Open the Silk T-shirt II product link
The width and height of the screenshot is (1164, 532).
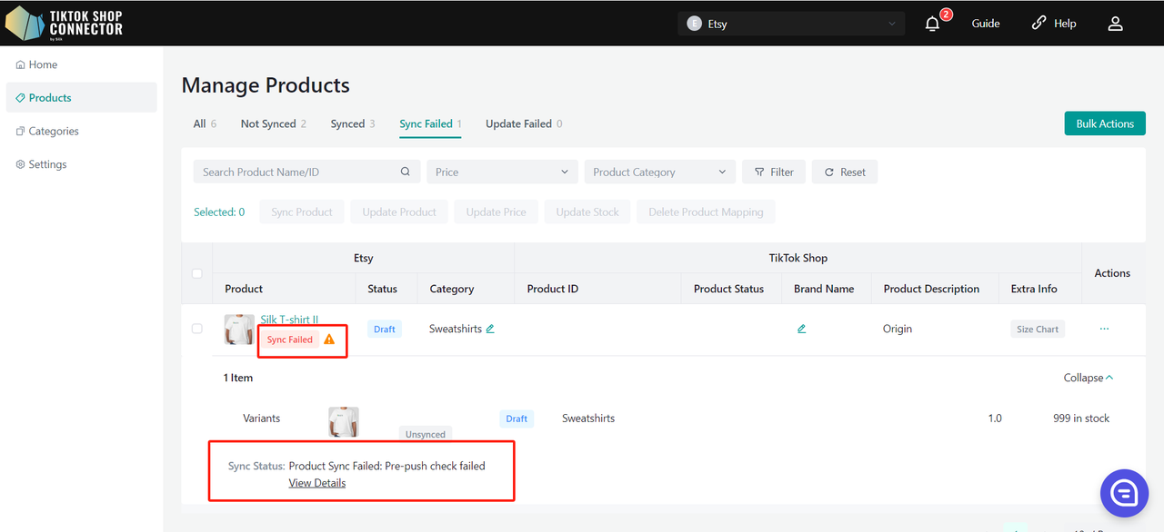click(289, 320)
